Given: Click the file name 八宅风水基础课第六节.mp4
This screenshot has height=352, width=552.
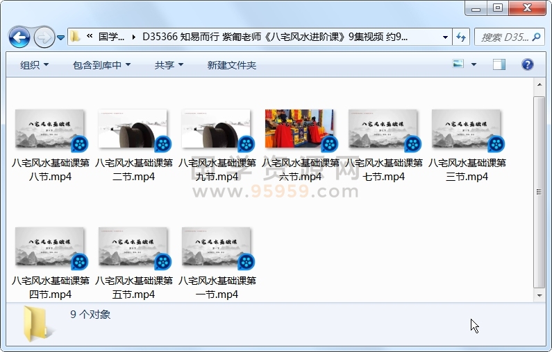Looking at the screenshot, I should tap(300, 170).
